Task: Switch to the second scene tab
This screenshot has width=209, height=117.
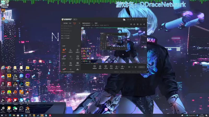Action: [70, 23]
